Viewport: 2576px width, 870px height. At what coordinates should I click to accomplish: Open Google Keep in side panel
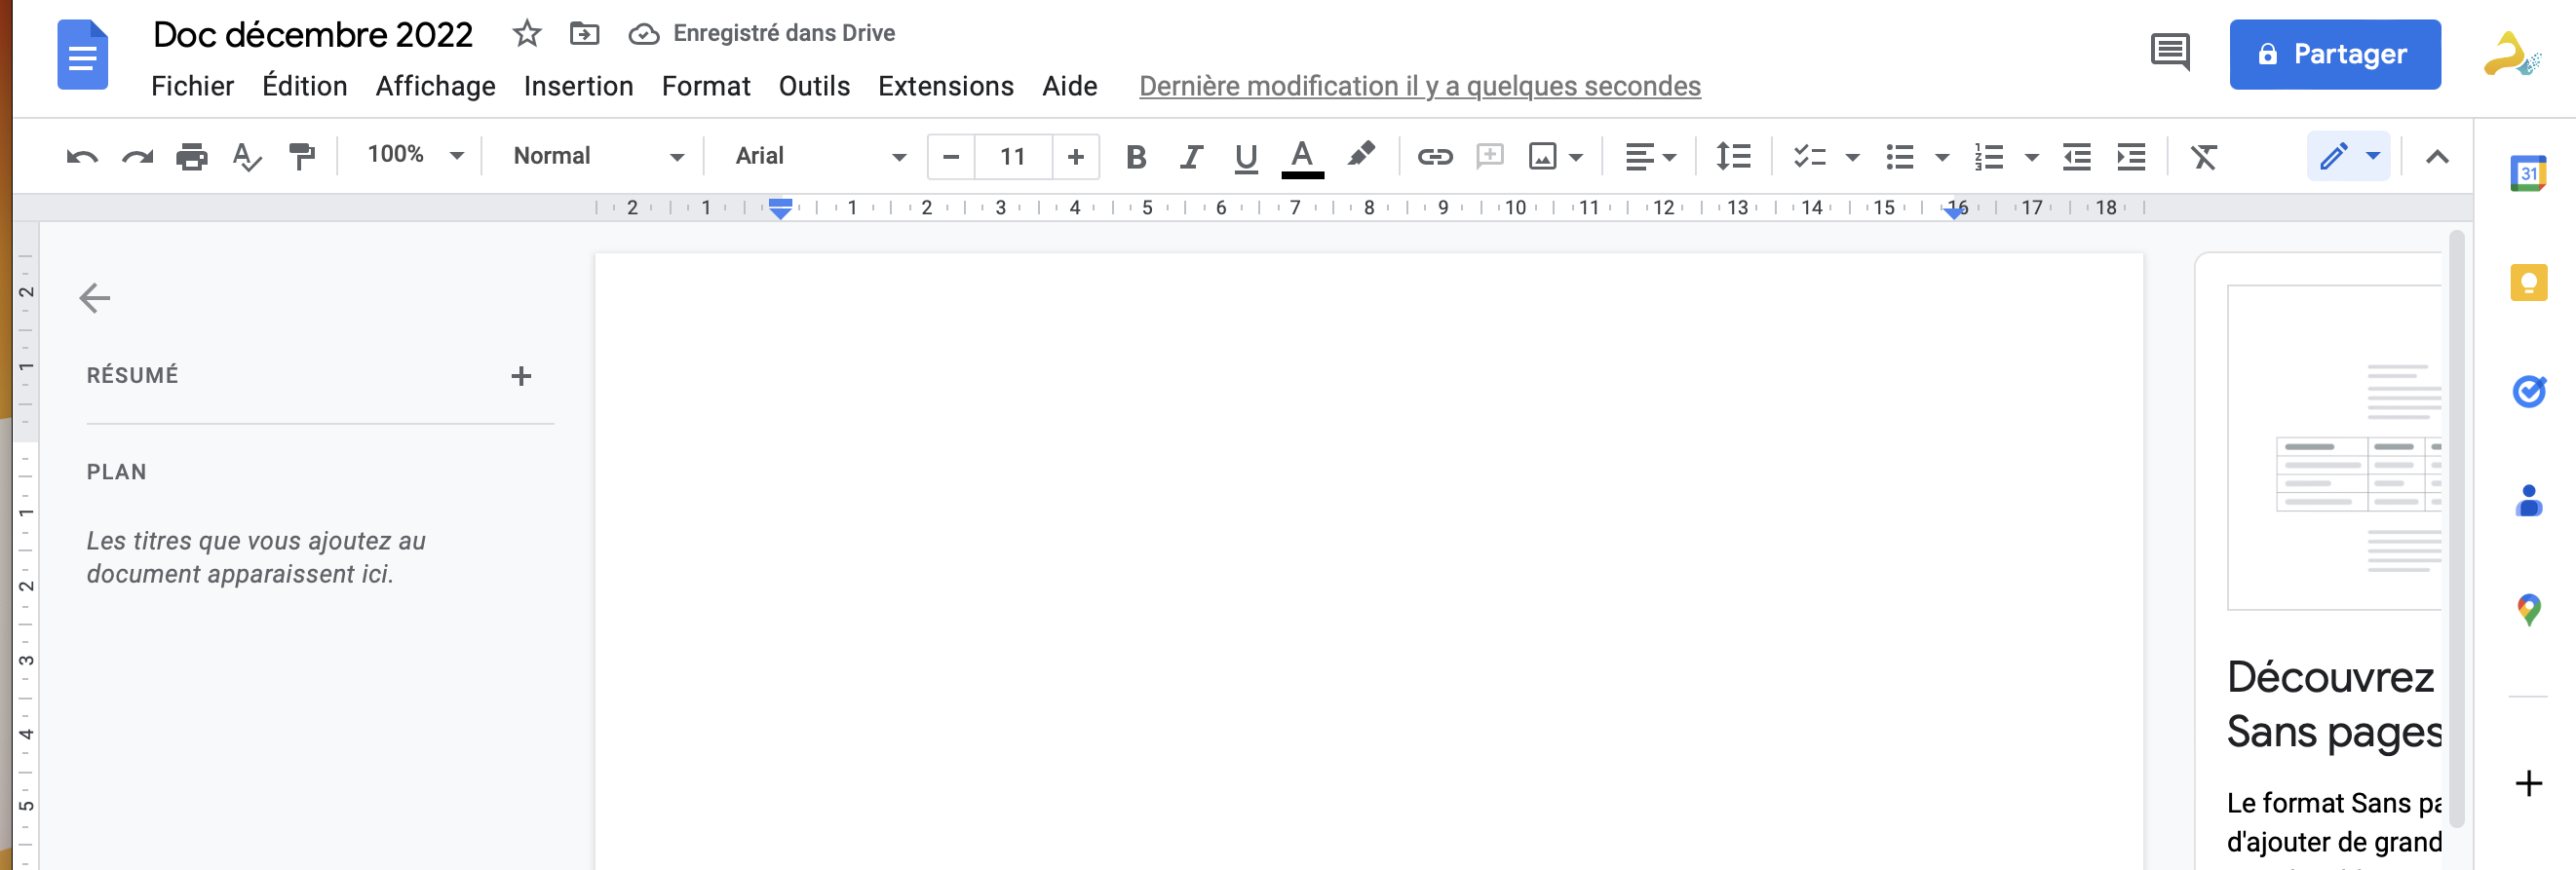pos(2527,282)
